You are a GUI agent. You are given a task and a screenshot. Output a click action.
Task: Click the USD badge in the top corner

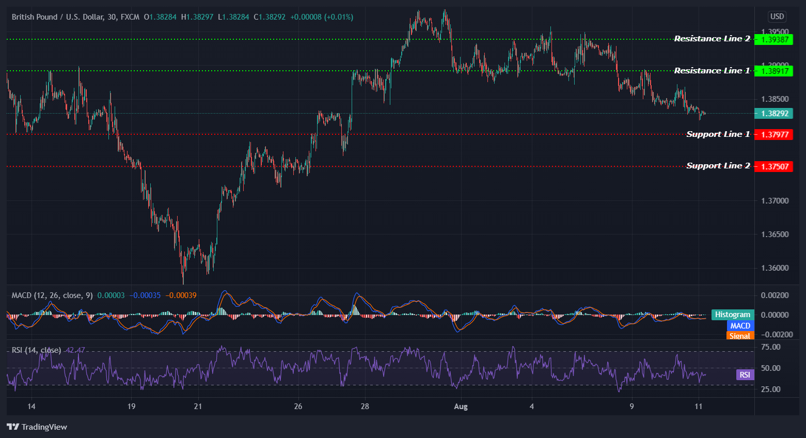coord(777,17)
